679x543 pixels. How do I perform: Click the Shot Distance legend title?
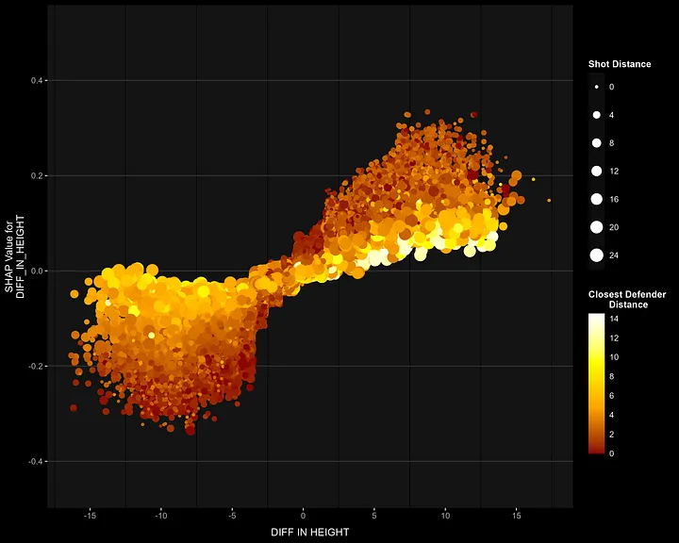tap(619, 64)
